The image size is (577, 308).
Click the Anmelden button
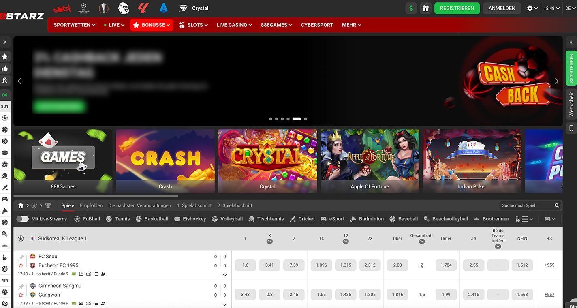[x=502, y=8]
